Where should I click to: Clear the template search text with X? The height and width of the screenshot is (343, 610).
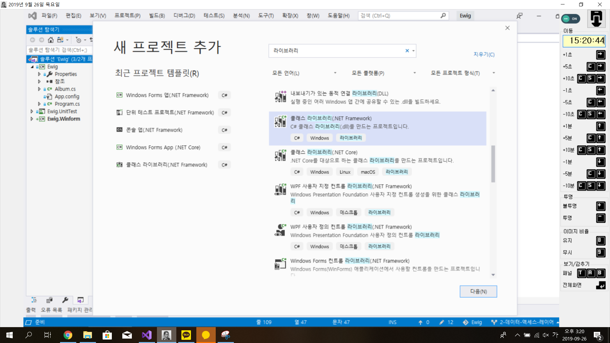407,50
